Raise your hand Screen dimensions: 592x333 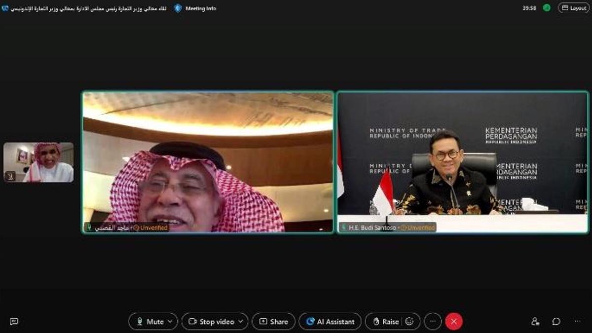click(385, 322)
